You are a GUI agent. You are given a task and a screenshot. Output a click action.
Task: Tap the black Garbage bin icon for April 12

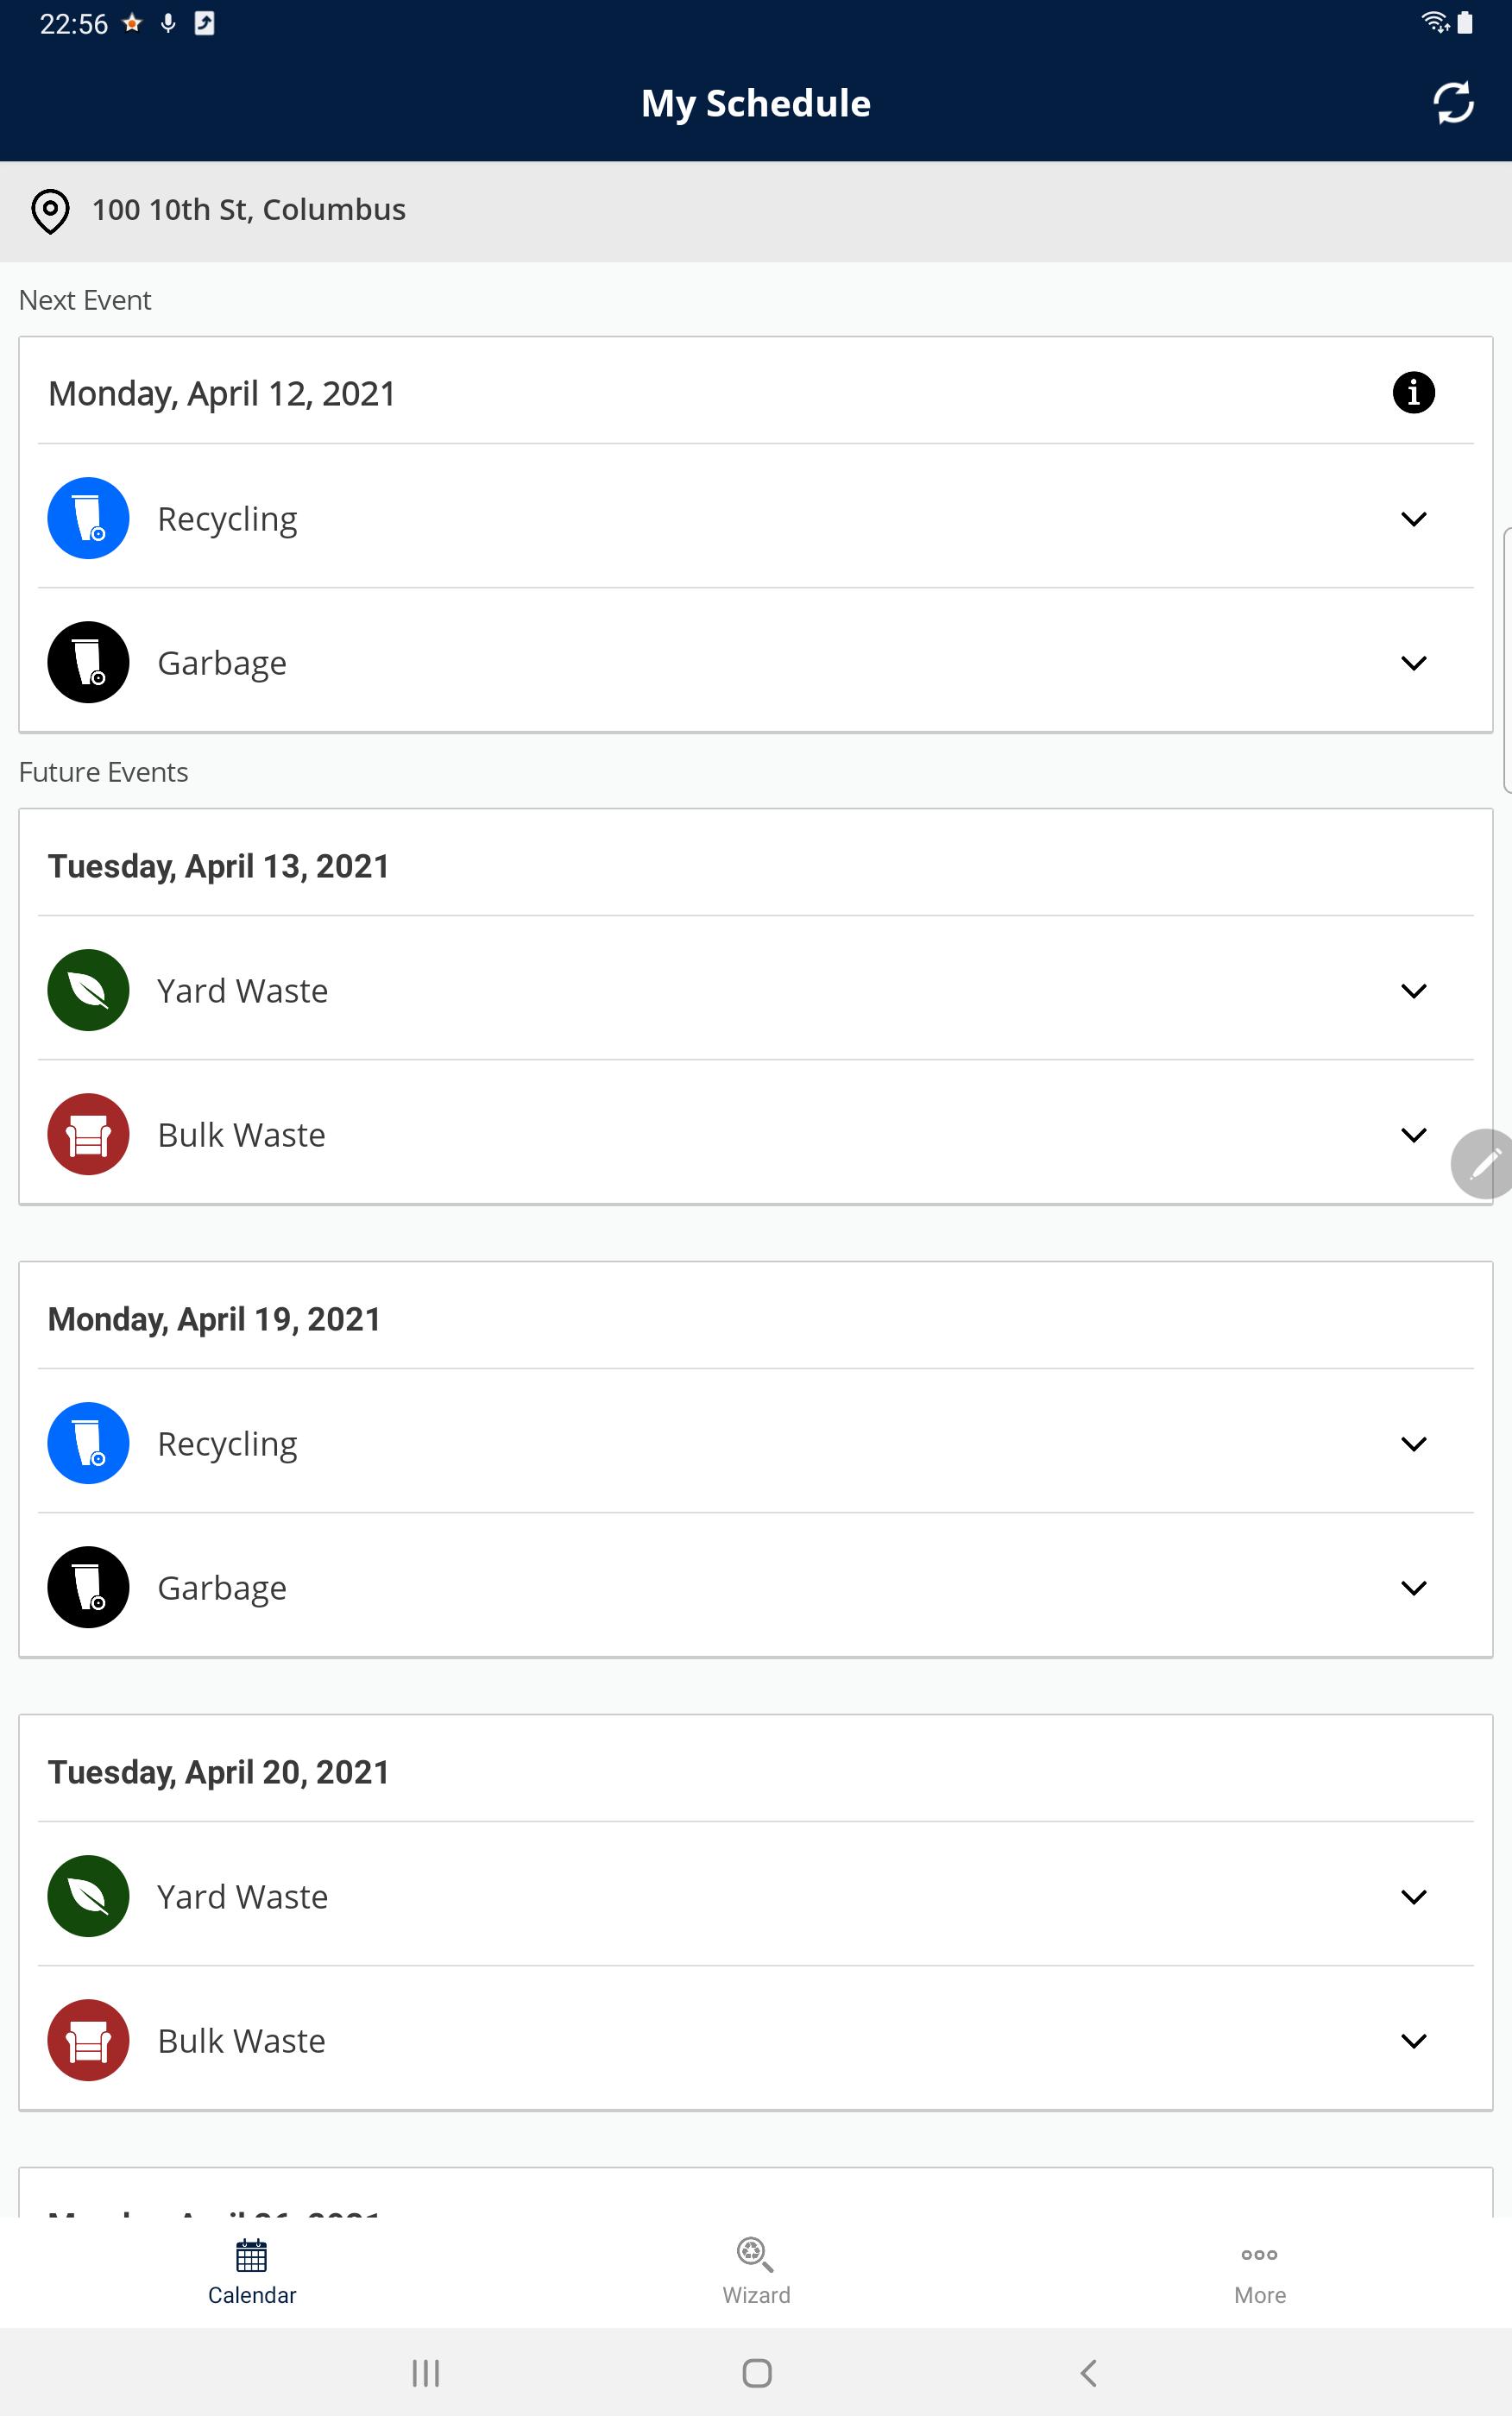coord(88,663)
